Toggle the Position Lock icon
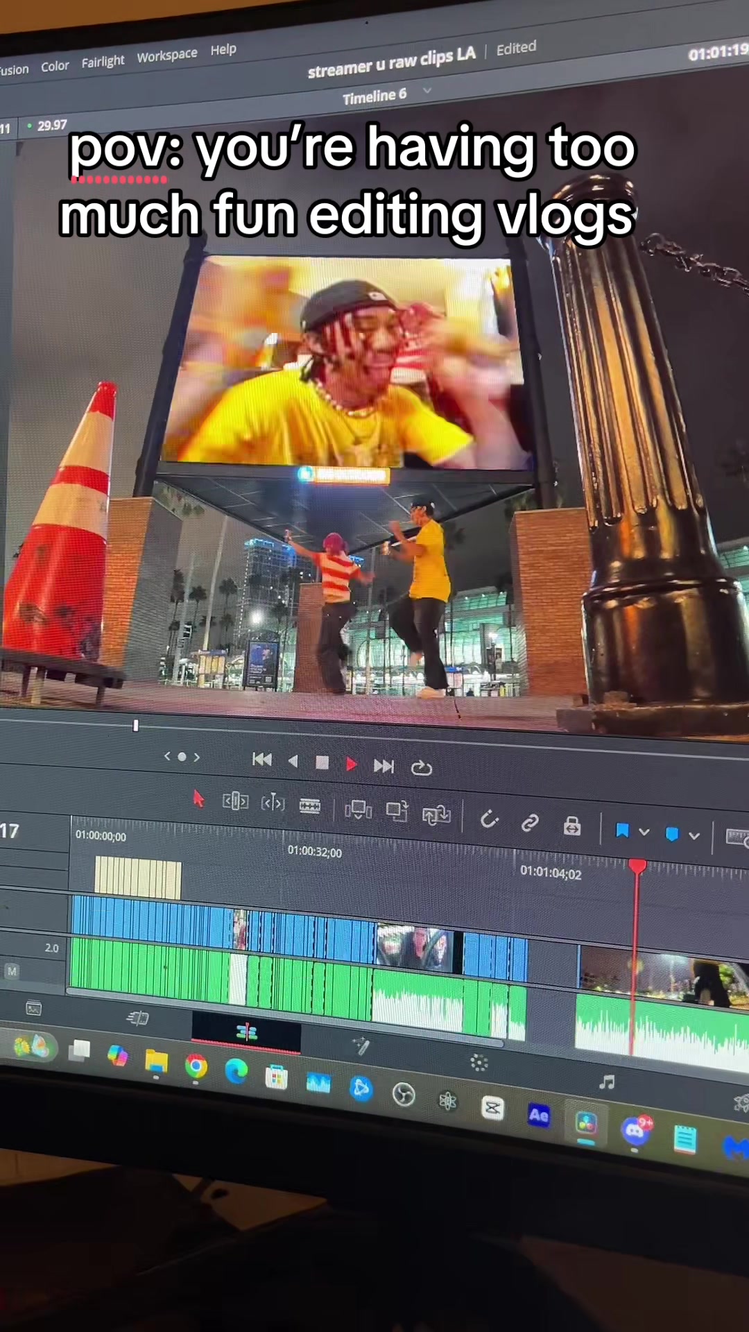The image size is (749, 1332). (572, 826)
